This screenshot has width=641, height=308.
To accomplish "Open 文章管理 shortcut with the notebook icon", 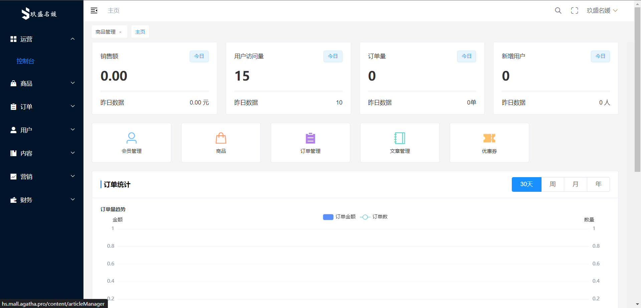I will (x=400, y=143).
